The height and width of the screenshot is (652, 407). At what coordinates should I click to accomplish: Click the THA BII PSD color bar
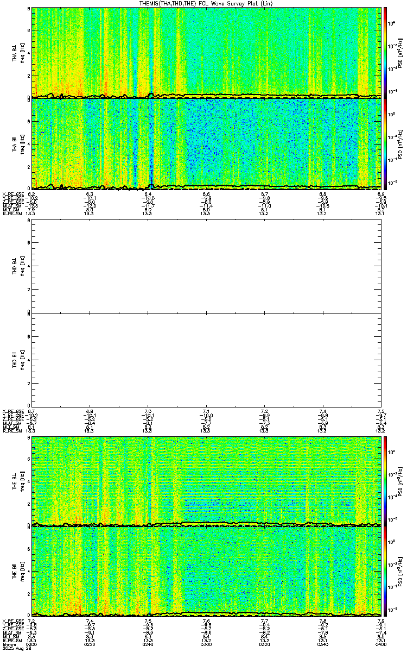[x=386, y=143]
